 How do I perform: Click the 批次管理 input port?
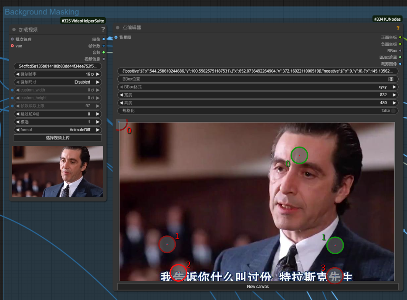pos(12,39)
